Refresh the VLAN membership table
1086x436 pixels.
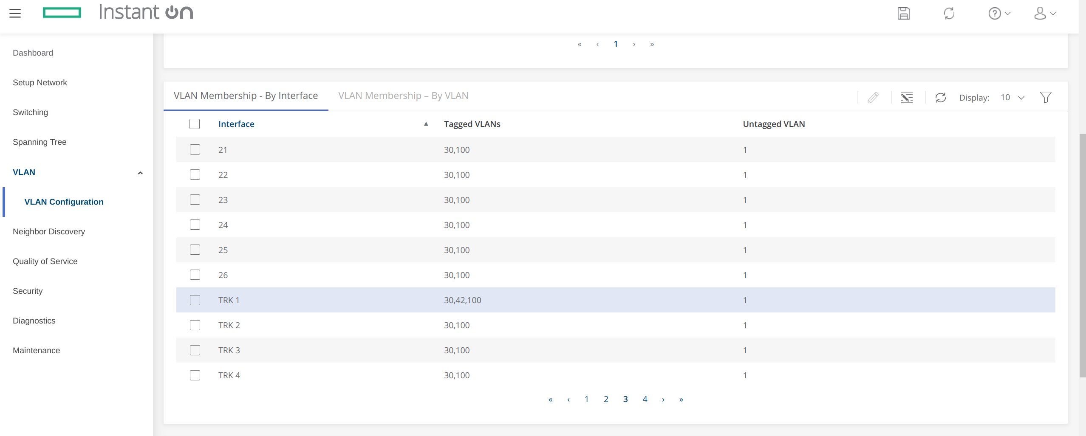(940, 98)
